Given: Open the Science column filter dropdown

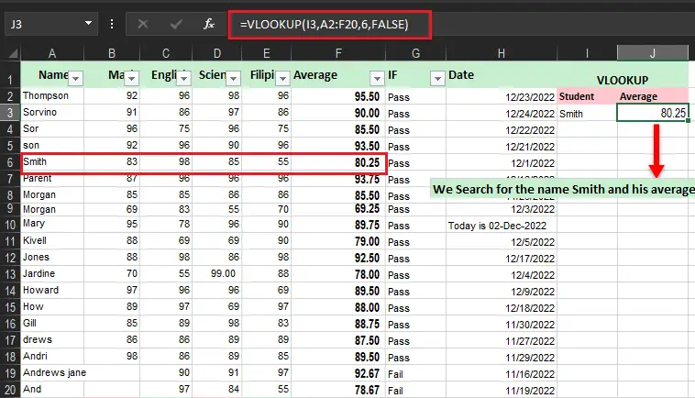Looking at the screenshot, I should pos(234,79).
